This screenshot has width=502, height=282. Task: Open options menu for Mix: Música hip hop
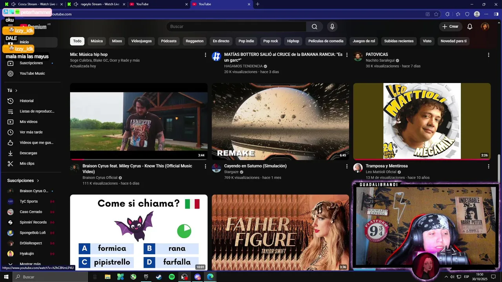[205, 55]
